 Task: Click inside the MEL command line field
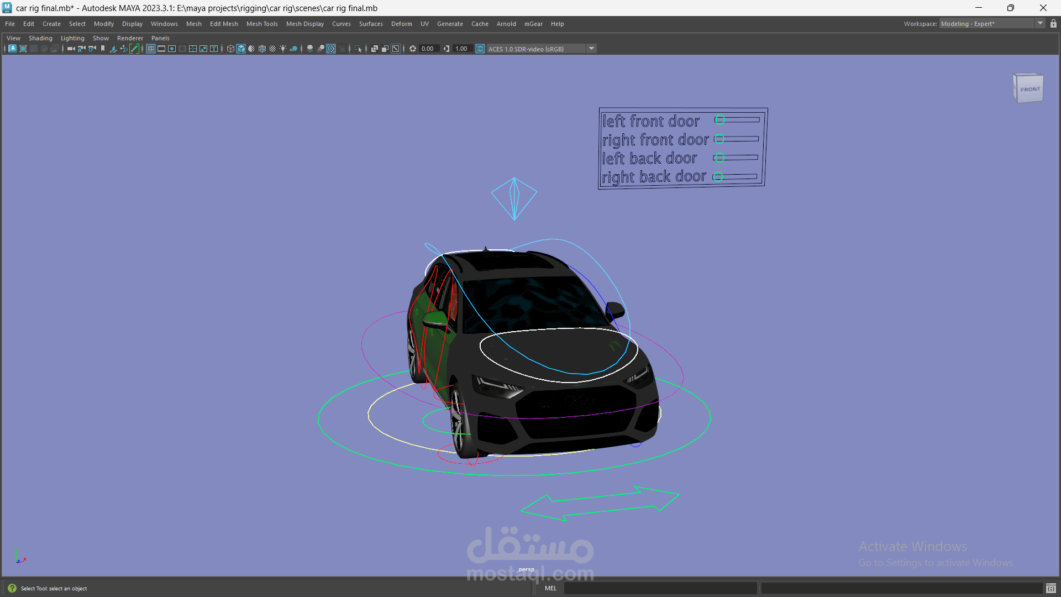point(660,588)
